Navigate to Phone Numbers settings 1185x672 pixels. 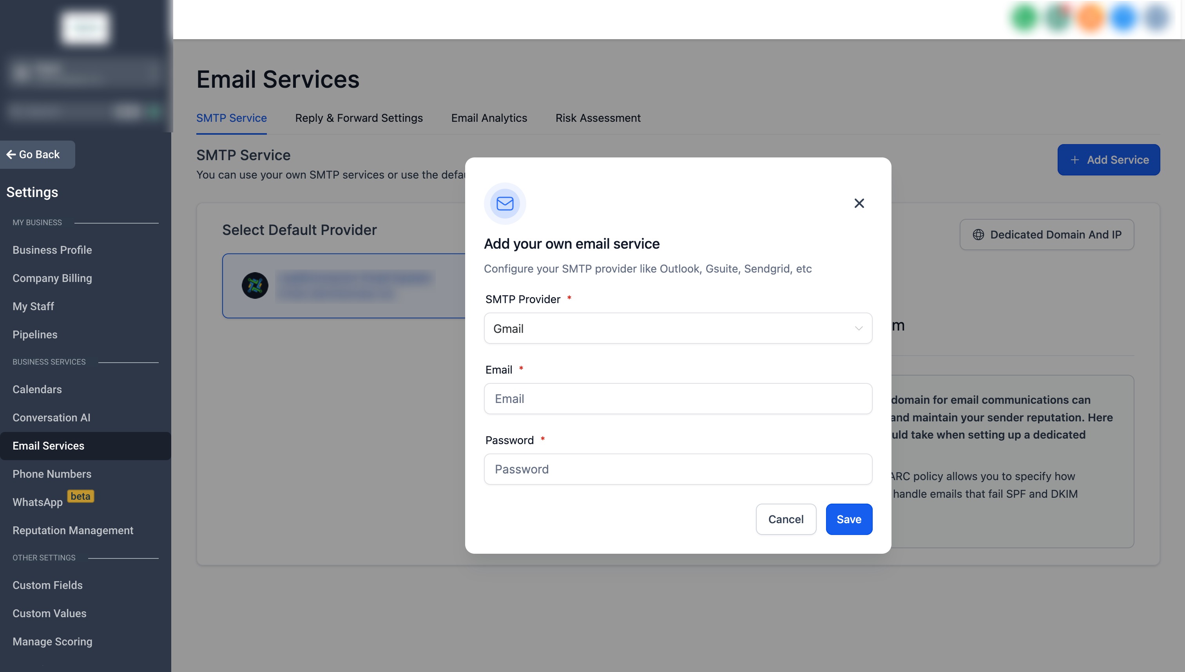tap(52, 473)
